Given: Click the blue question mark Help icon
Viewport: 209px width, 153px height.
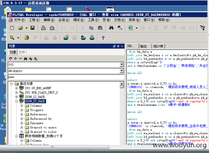Looking at the screenshot, I should click(x=103, y=38).
